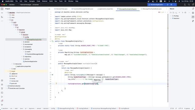Expand Profiles in Maven panel
This screenshot has width=195, height=110.
171,16
